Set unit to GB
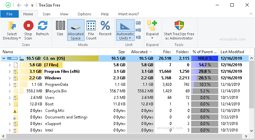Image resolution: width=255 pixels, height=140 pixels. (138, 23)
